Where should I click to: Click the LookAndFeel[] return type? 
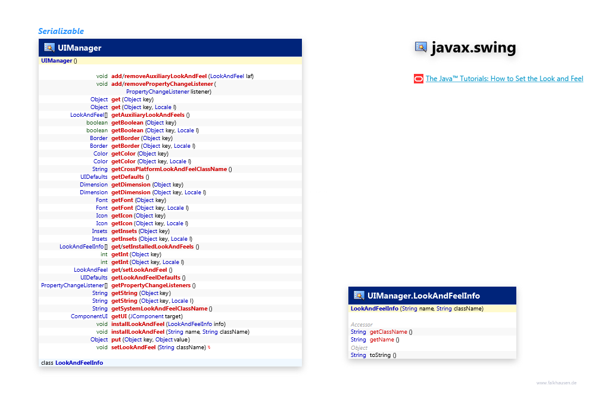(89, 114)
